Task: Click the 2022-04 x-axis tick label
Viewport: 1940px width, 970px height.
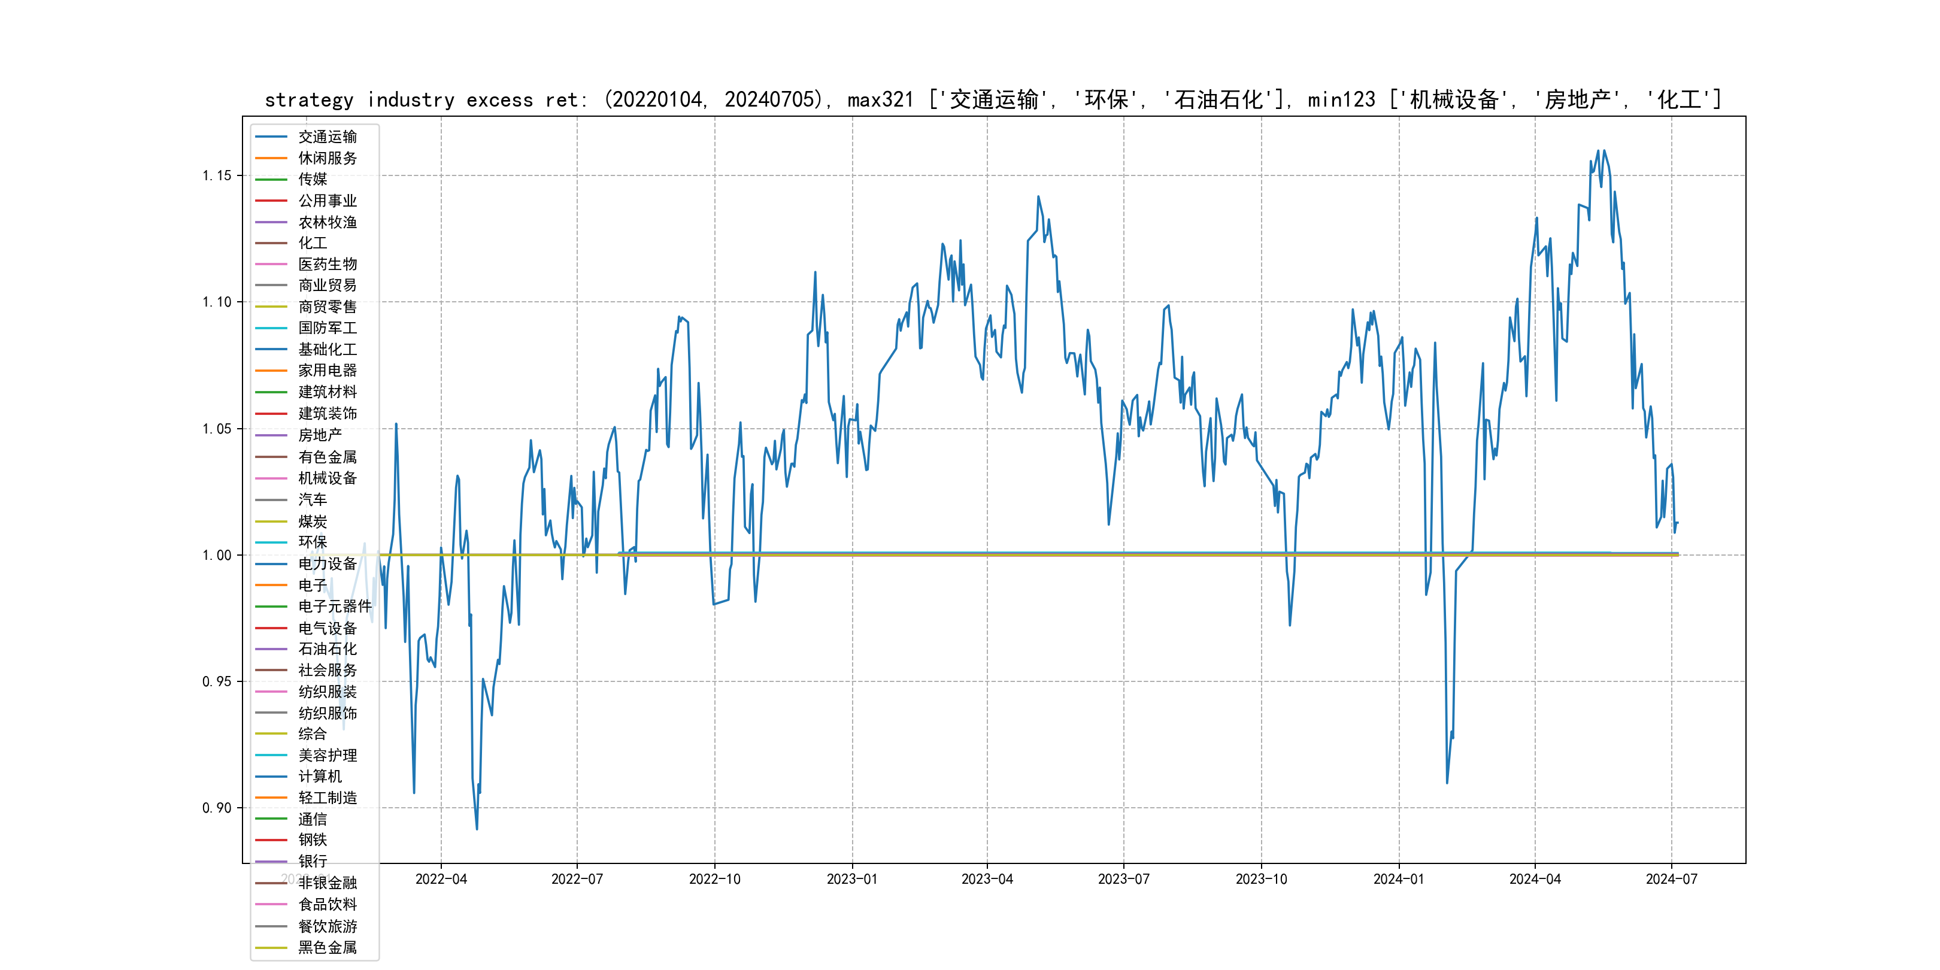Action: point(441,879)
